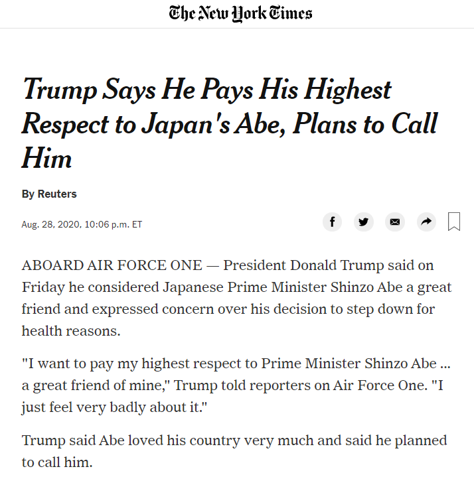
Task: Share article on Twitter
Action: 363,222
